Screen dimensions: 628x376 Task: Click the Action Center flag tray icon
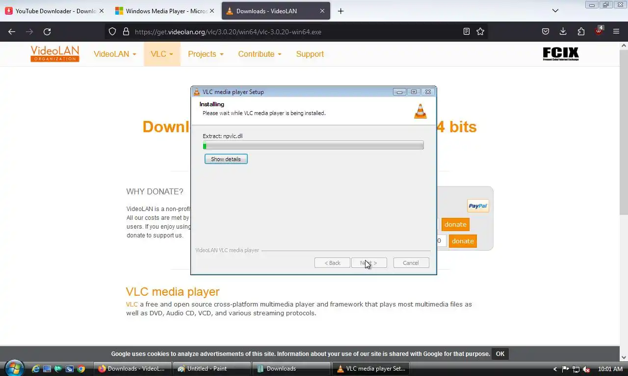pos(565,369)
